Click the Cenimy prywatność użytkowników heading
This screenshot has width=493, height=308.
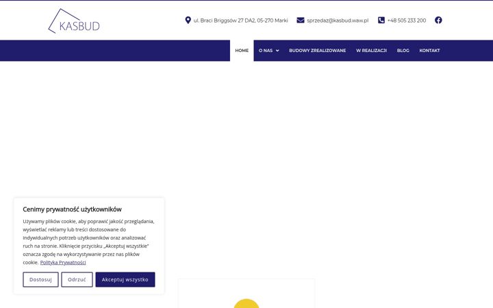[72, 209]
